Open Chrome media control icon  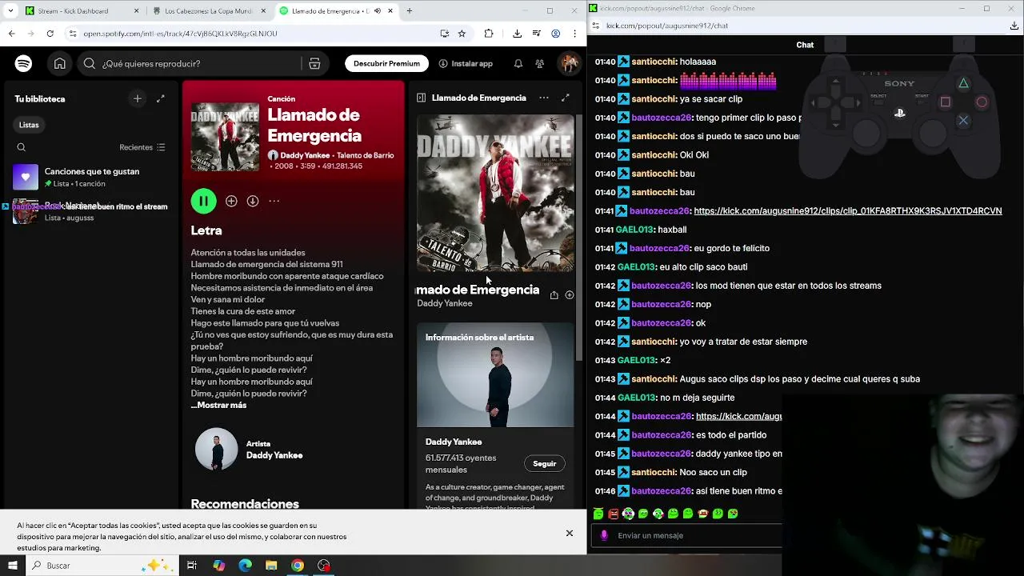tap(535, 34)
